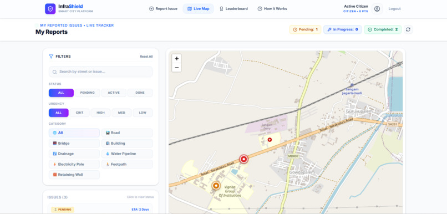Click the Reset All filters link
This screenshot has width=447, height=214.
click(x=146, y=57)
